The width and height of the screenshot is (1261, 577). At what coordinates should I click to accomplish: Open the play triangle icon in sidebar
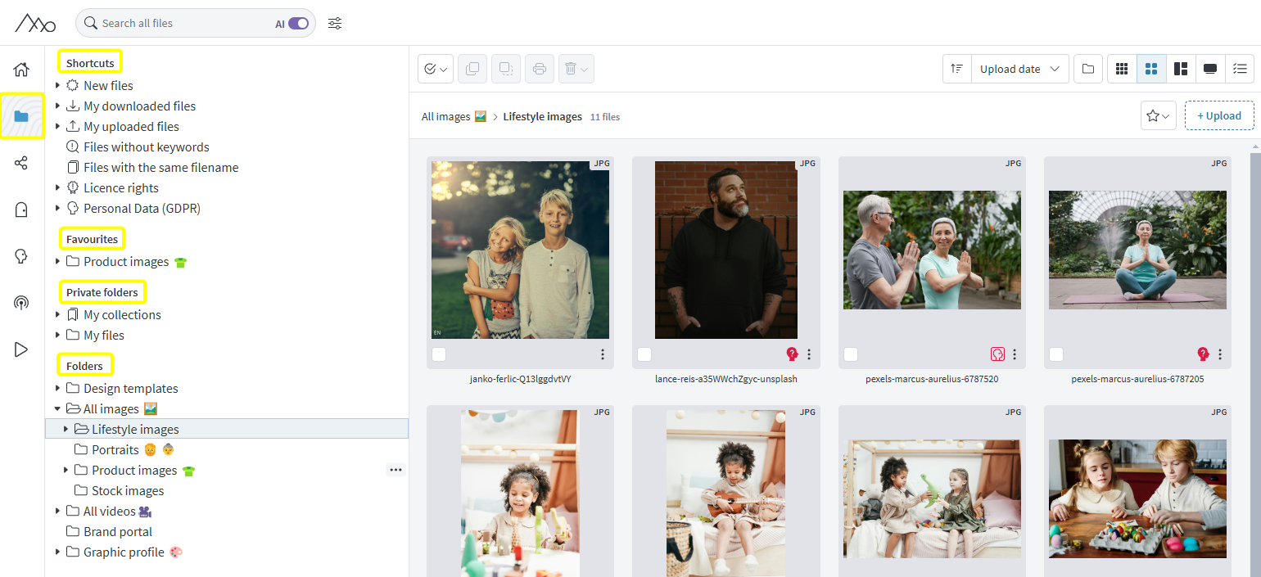[x=21, y=349]
